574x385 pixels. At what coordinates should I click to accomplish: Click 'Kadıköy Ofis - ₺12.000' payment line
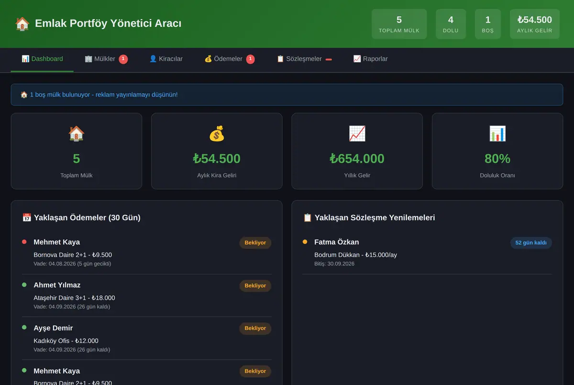point(66,341)
